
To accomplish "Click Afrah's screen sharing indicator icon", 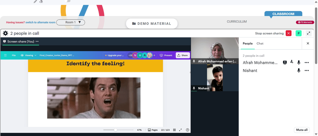I will coord(285,62).
